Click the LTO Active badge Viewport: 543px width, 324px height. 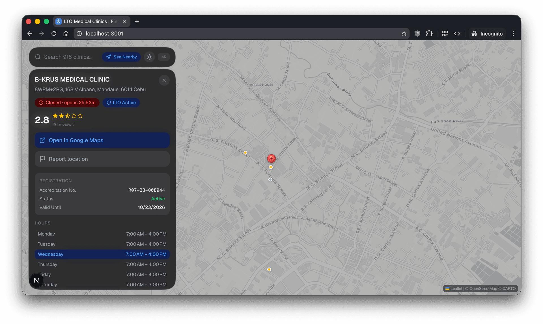(121, 103)
